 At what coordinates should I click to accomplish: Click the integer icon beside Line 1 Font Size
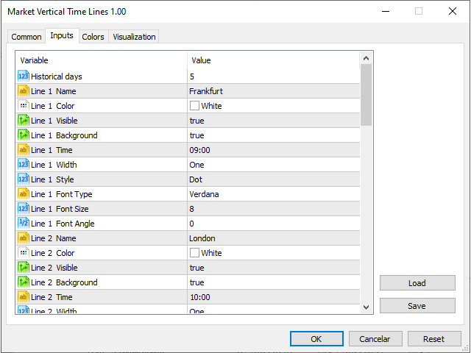coord(24,209)
